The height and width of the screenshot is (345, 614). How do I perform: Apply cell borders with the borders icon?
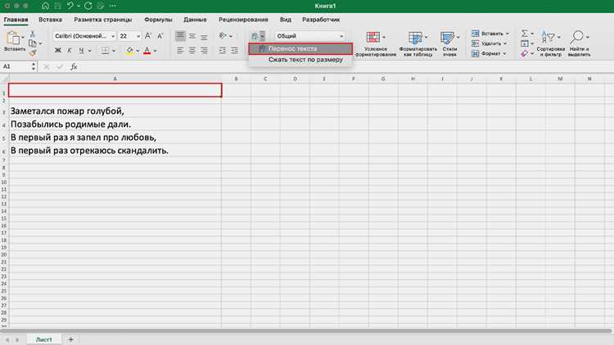[x=106, y=50]
